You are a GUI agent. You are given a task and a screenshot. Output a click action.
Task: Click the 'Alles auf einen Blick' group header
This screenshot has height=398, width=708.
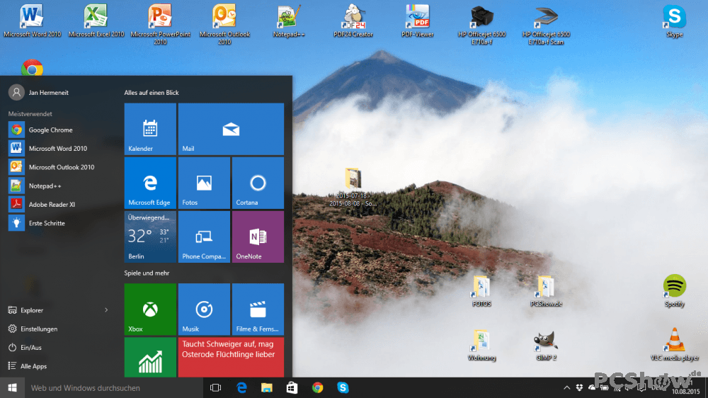152,93
